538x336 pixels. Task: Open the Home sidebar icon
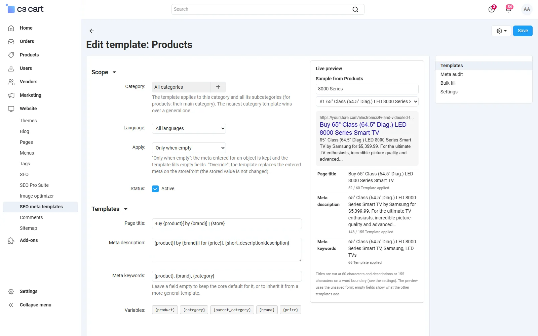point(11,28)
